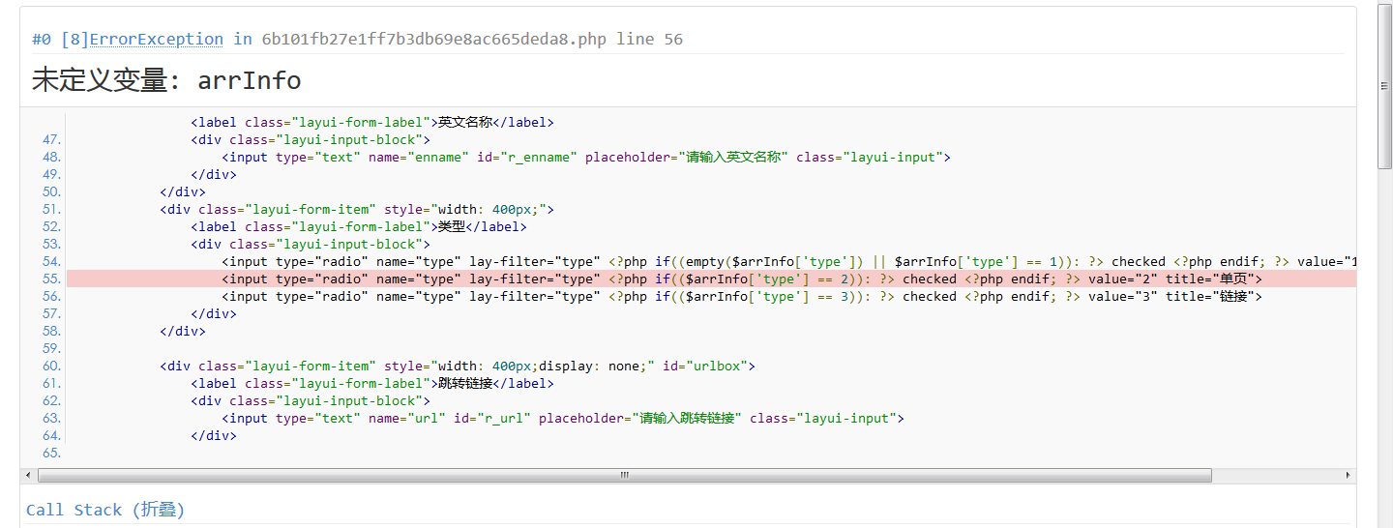Collapse the Call Stack (折叠) section
The height and width of the screenshot is (528, 1393).
(105, 510)
